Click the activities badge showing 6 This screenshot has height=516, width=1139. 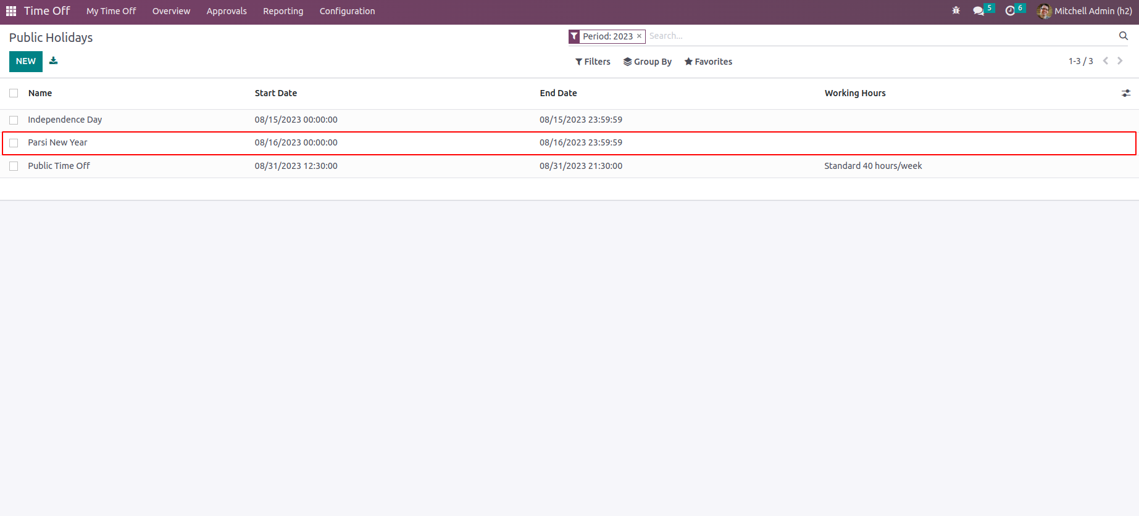(1020, 8)
